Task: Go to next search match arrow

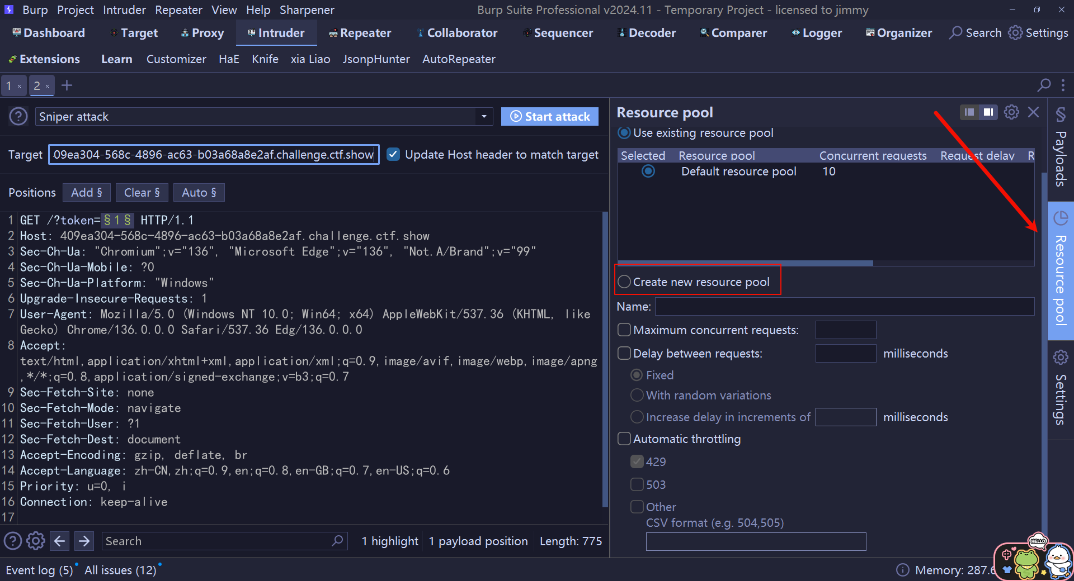Action: coord(84,541)
